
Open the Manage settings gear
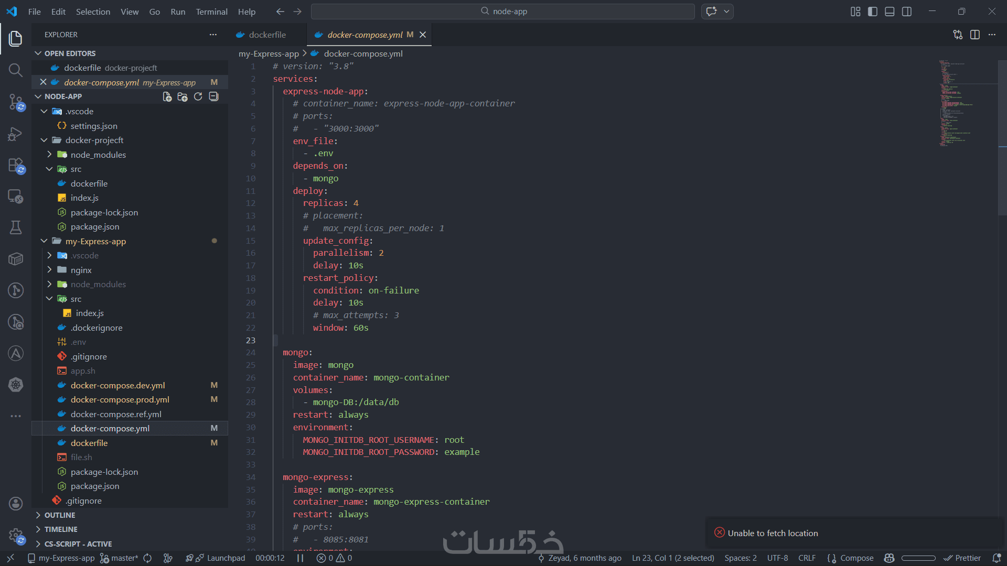16,536
